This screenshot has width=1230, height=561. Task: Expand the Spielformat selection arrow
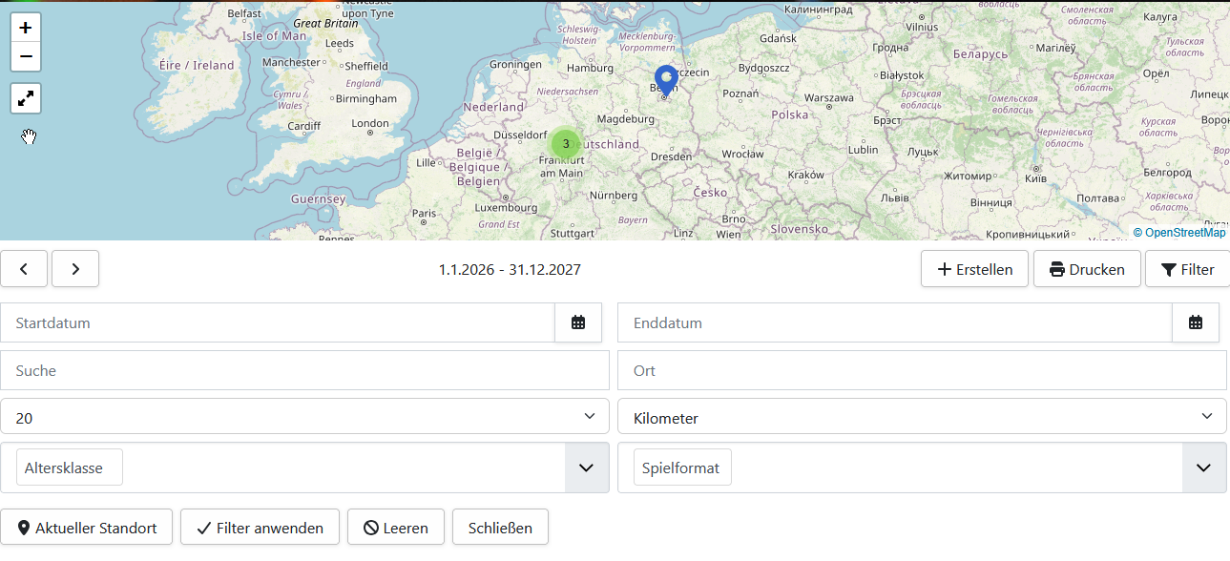(x=1204, y=467)
